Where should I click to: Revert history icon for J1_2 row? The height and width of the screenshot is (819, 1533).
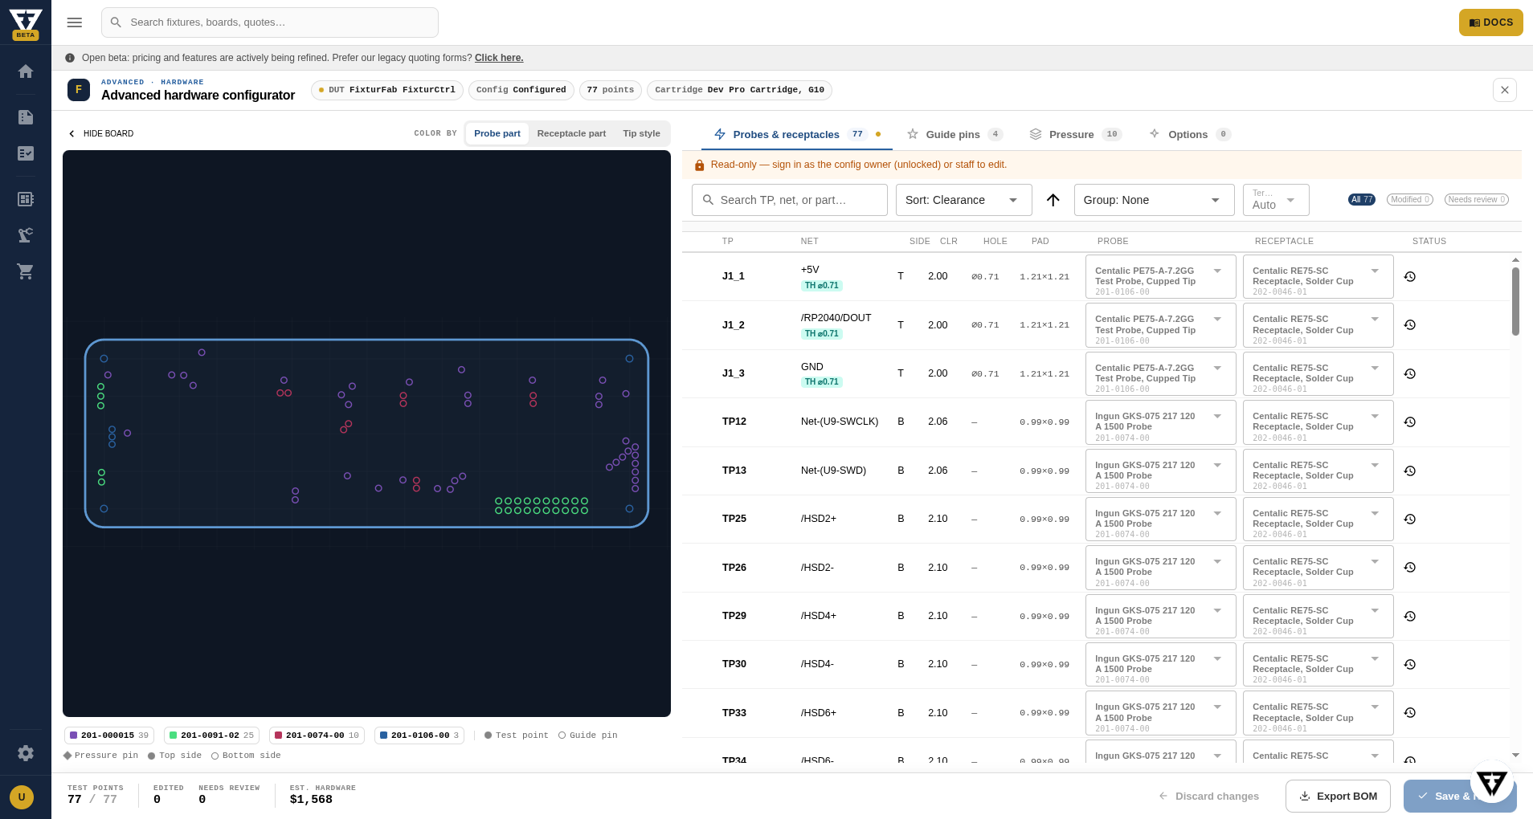click(x=1410, y=325)
